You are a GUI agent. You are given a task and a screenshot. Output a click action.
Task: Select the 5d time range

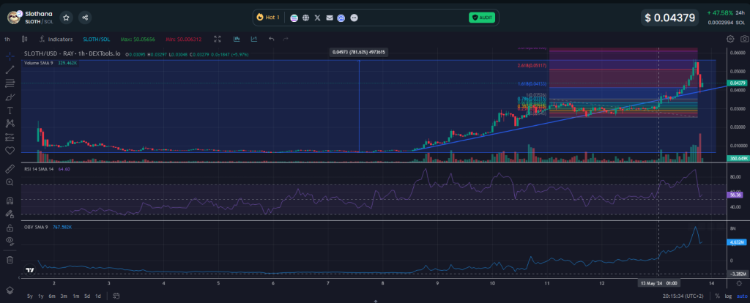86,296
